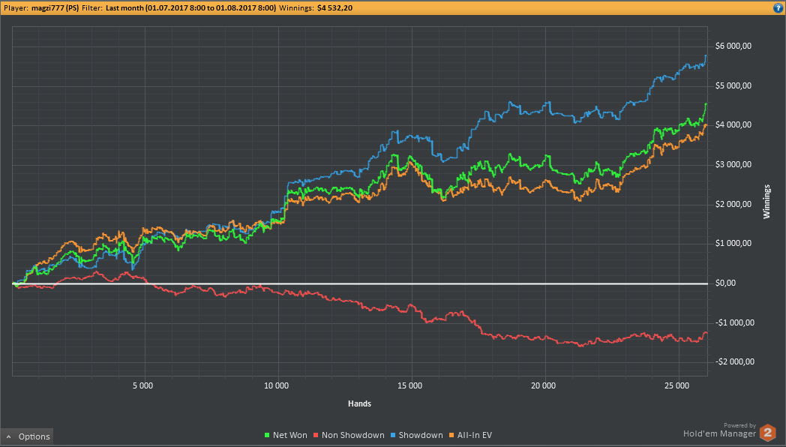This screenshot has width=786, height=447.
Task: Click the 10 000 hands axis label
Action: (276, 385)
